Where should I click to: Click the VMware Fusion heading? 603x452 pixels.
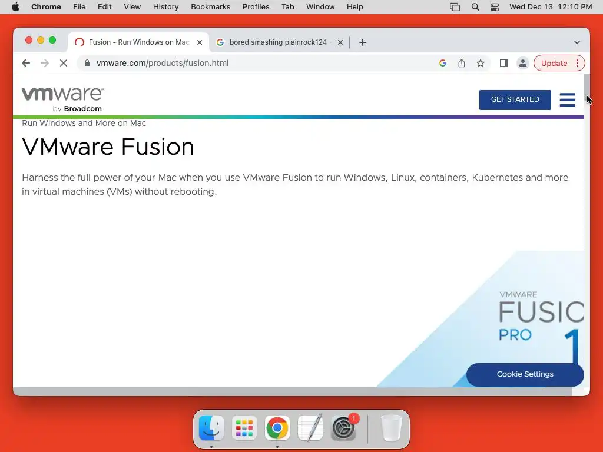[108, 147]
